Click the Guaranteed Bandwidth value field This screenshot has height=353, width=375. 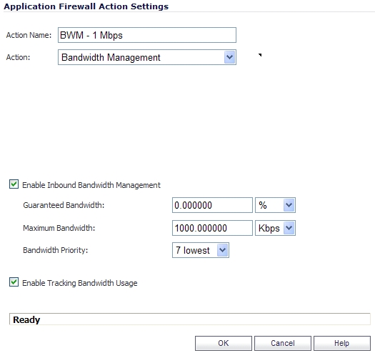pos(212,205)
